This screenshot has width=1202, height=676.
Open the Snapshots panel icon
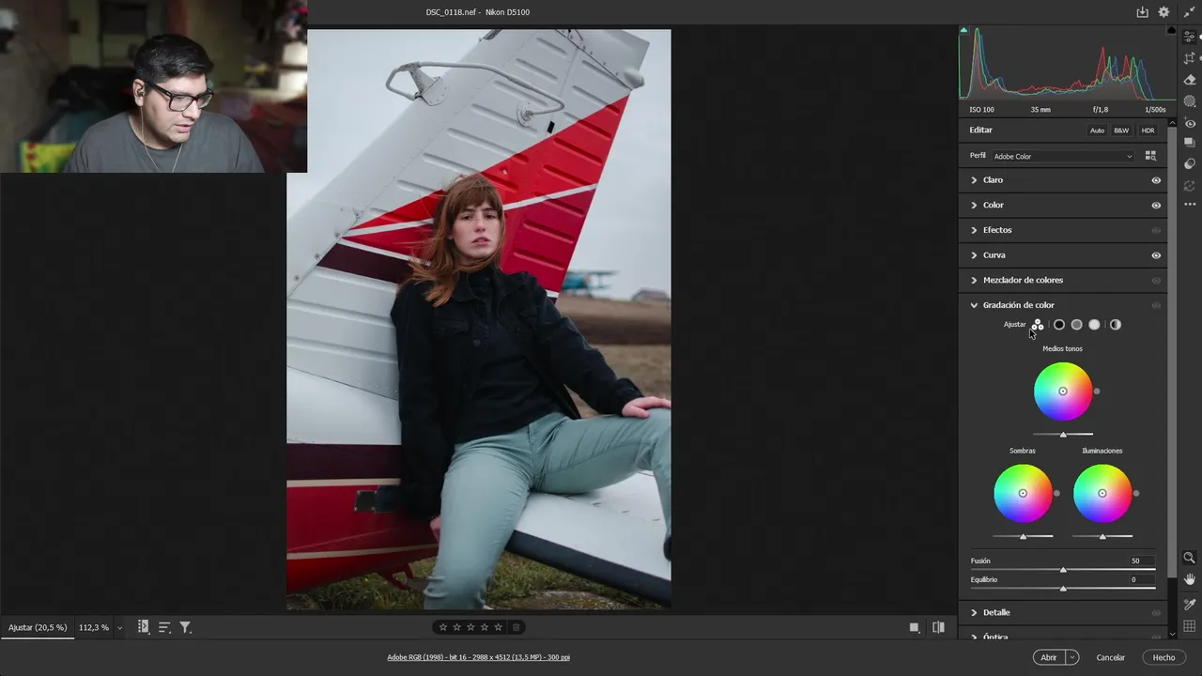coord(1190,143)
